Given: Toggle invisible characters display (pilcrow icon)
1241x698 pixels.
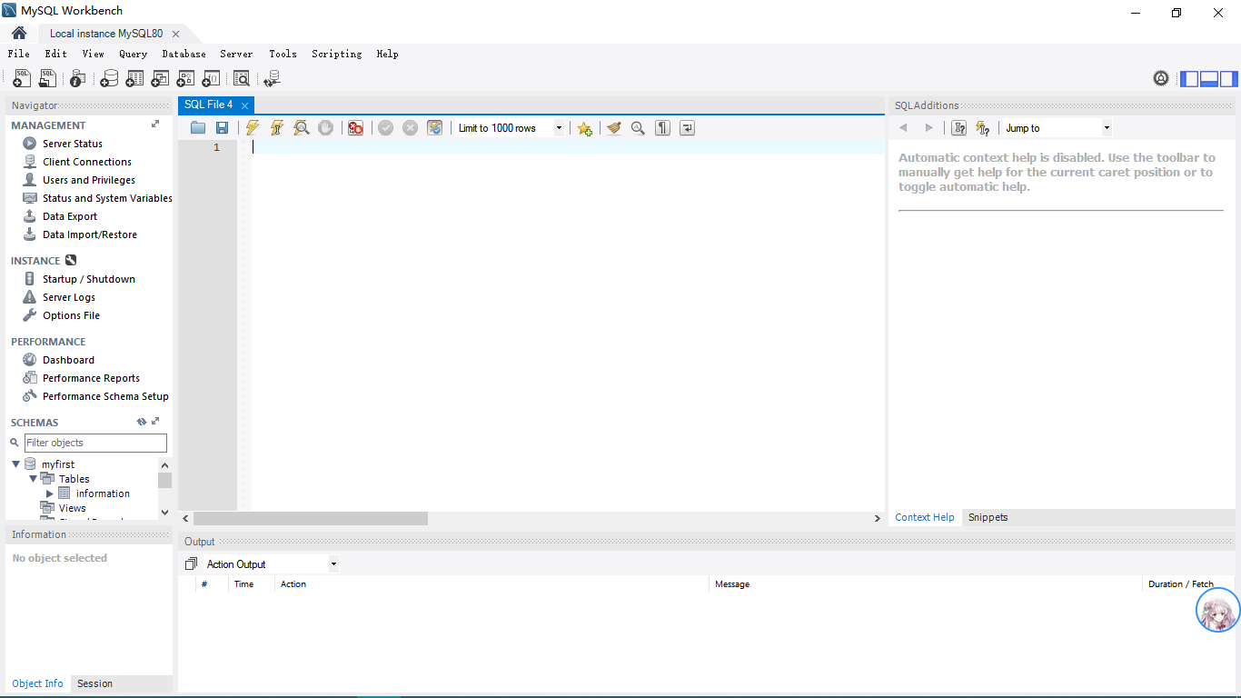Looking at the screenshot, I should pos(662,128).
